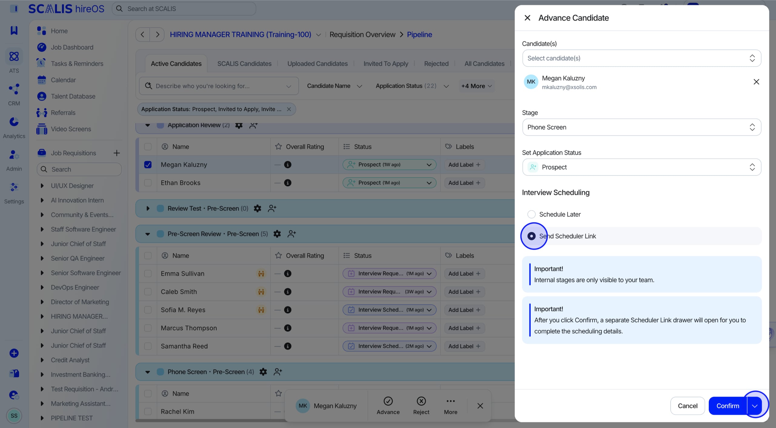
Task: Open the Stage dropdown showing Phone Screen
Action: (642, 127)
